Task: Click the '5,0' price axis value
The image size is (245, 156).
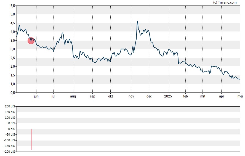Action: pos(13,14)
